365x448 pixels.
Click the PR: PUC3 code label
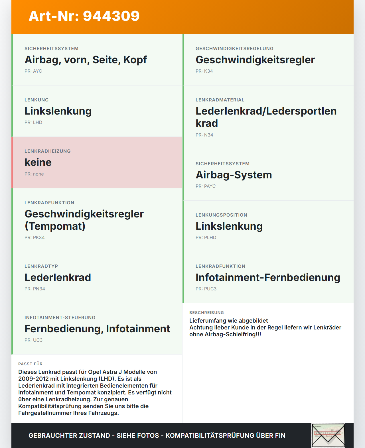point(206,289)
